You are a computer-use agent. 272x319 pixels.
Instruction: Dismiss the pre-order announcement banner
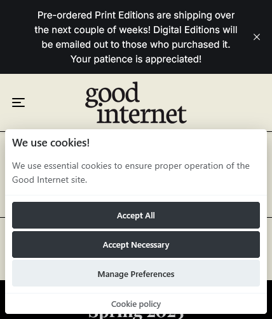point(257,37)
